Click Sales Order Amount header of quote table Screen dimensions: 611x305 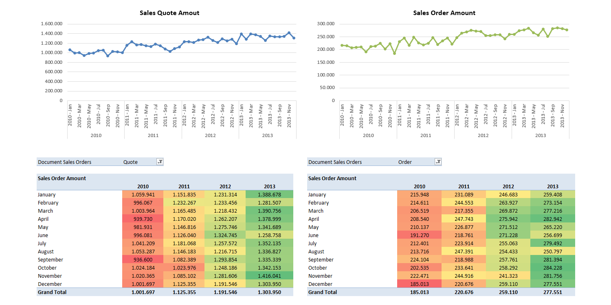(62, 178)
